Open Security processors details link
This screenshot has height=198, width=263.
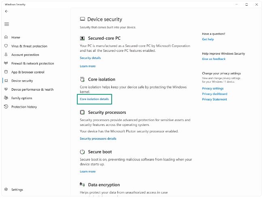(98, 138)
